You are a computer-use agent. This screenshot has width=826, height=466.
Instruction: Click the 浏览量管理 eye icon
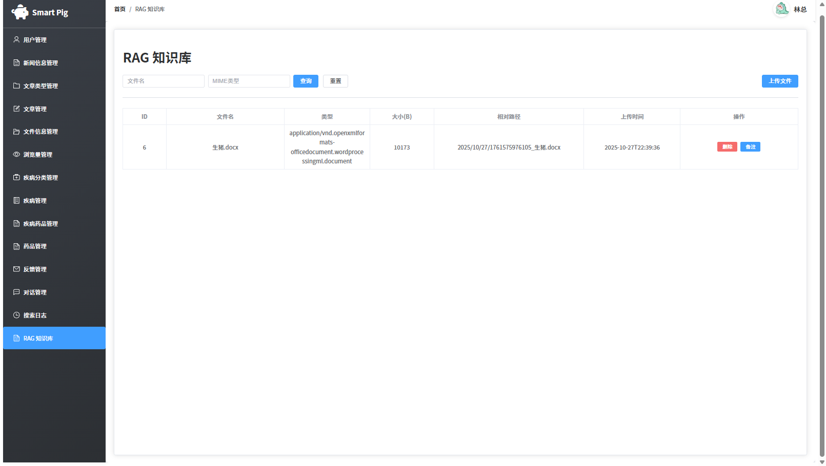point(16,154)
